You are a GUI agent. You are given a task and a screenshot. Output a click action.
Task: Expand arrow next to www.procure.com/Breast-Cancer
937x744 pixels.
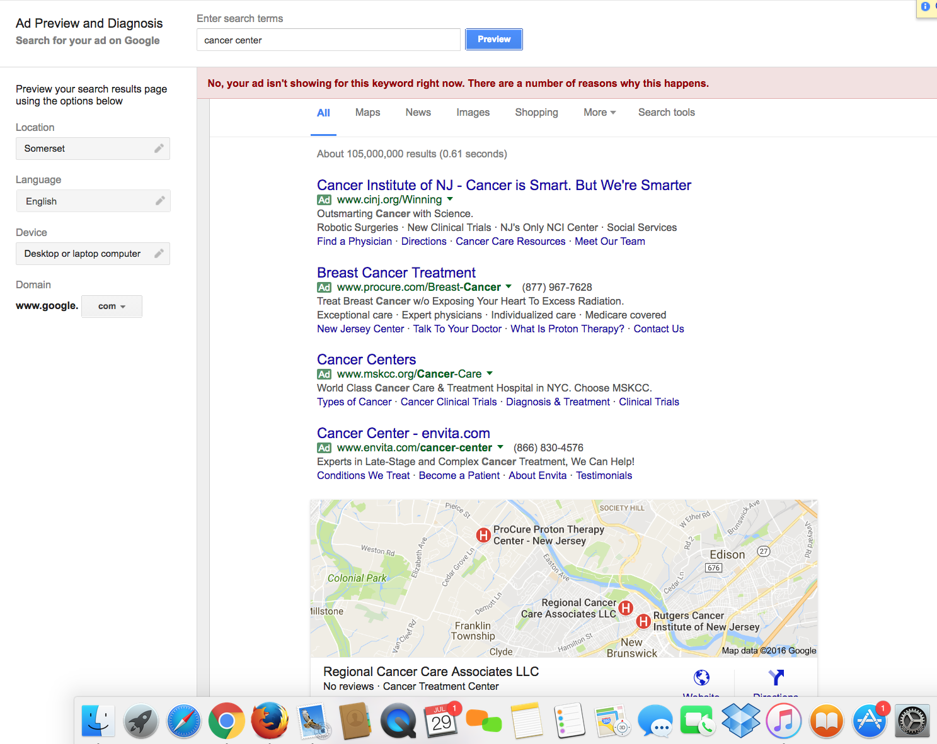click(509, 286)
